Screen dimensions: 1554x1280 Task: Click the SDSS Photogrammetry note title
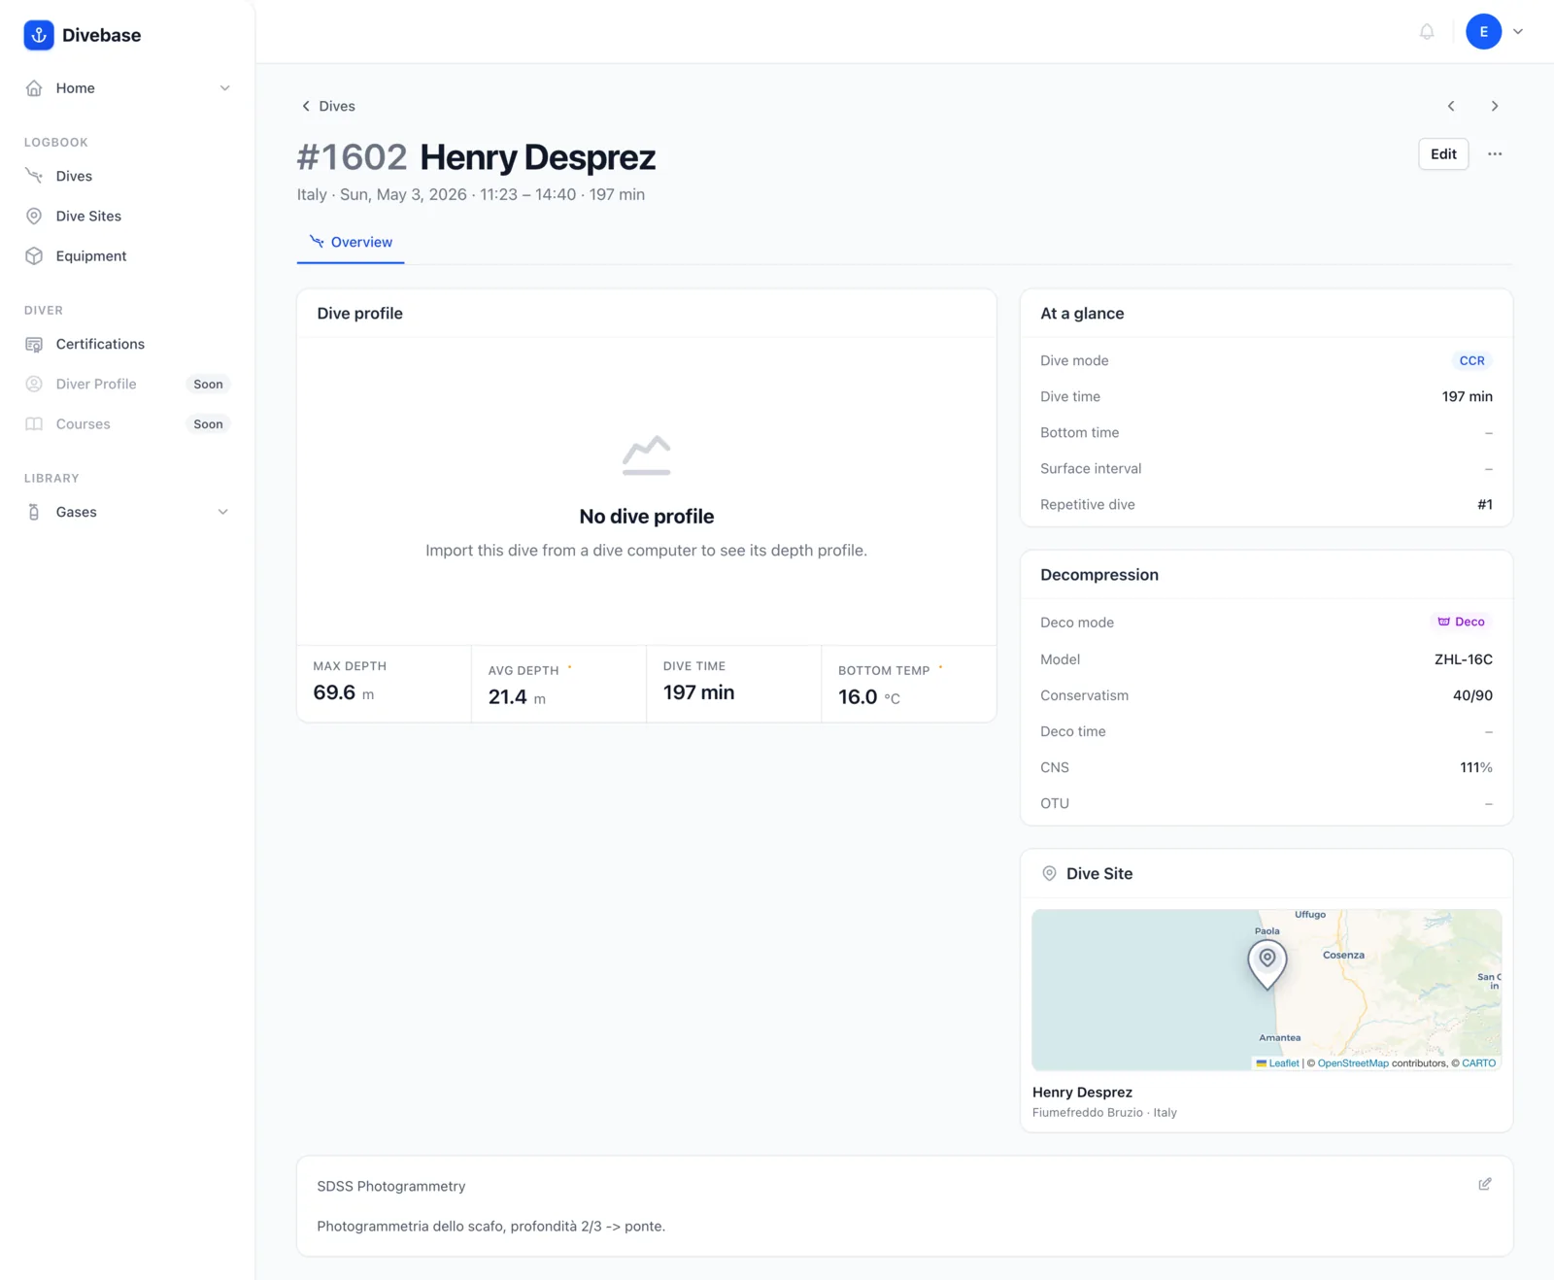click(391, 1186)
